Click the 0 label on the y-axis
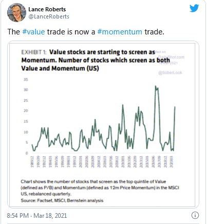 [27, 153]
